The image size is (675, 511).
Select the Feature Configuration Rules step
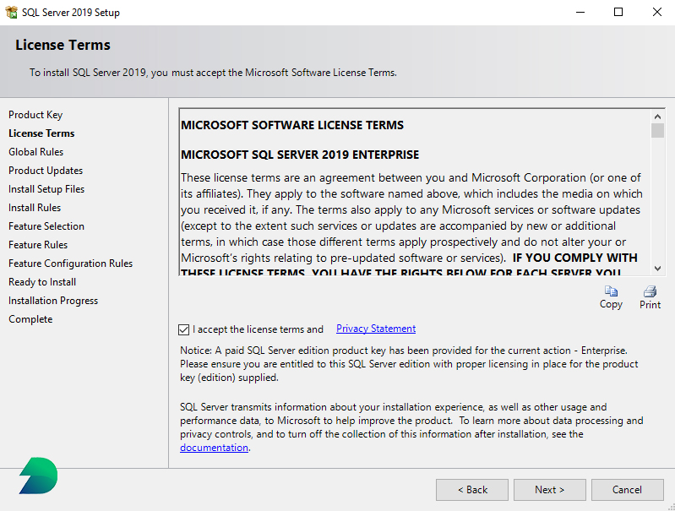click(x=71, y=264)
